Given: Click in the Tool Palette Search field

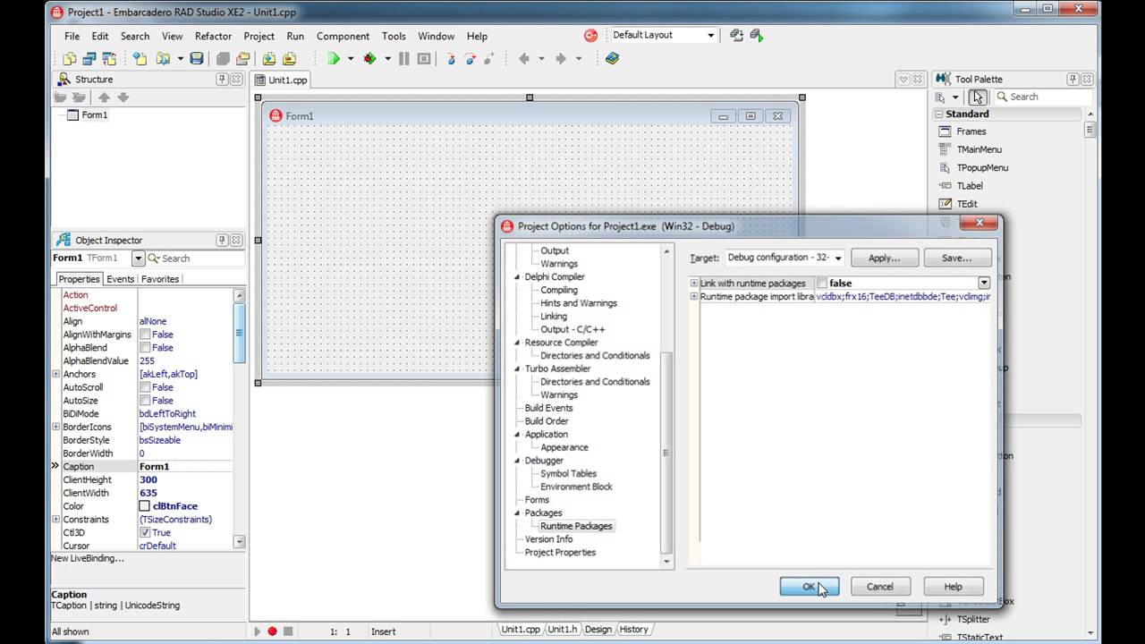Looking at the screenshot, I should pyautogui.click(x=1044, y=97).
